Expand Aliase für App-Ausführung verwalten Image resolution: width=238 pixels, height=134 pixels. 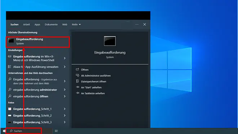point(65,67)
